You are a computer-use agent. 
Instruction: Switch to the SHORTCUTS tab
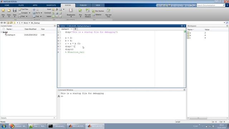(51, 5)
